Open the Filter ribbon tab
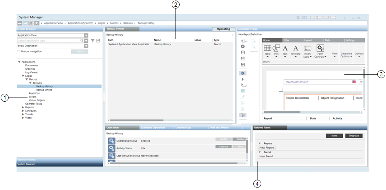386x190 pixels. (x=287, y=40)
